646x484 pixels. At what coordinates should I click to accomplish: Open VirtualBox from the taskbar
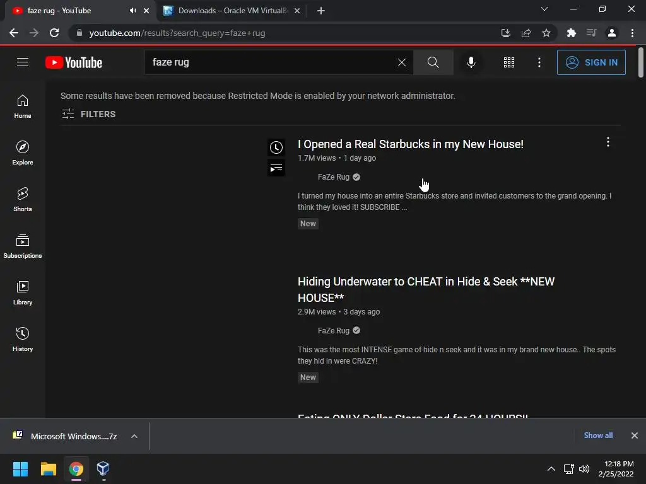tap(103, 469)
